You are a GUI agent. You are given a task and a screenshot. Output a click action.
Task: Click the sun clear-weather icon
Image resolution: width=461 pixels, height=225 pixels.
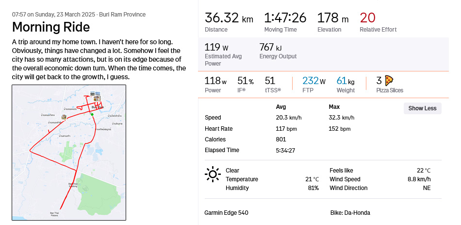coord(213,174)
